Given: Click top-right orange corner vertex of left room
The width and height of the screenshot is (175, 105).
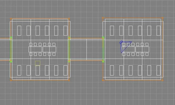Looking at the screenshot, I should click(69, 19).
